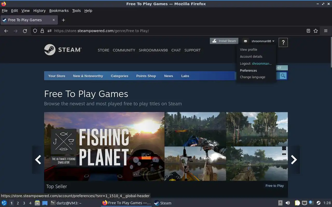The image size is (332, 207).
Task: Open Labs store tab
Action: pyautogui.click(x=185, y=76)
